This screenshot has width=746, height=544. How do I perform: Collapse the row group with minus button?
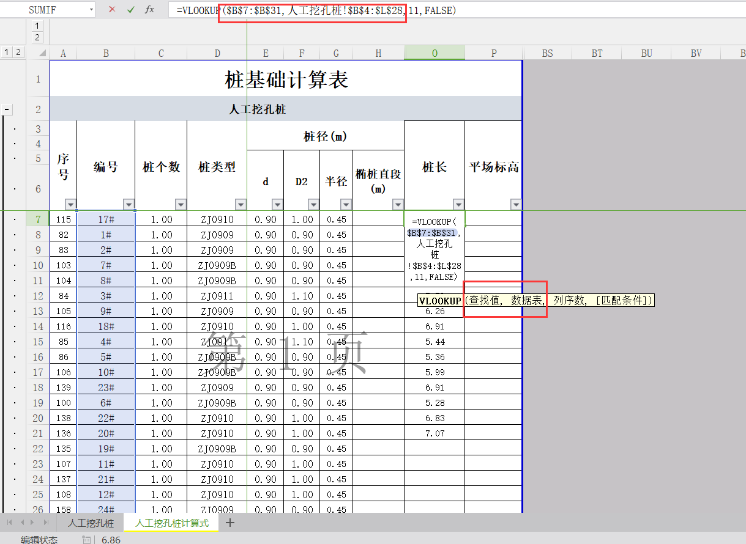(7, 109)
